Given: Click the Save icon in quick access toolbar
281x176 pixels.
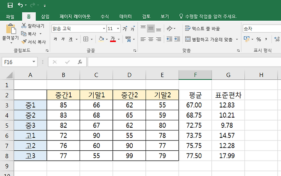Looking at the screenshot, I should [10, 5].
